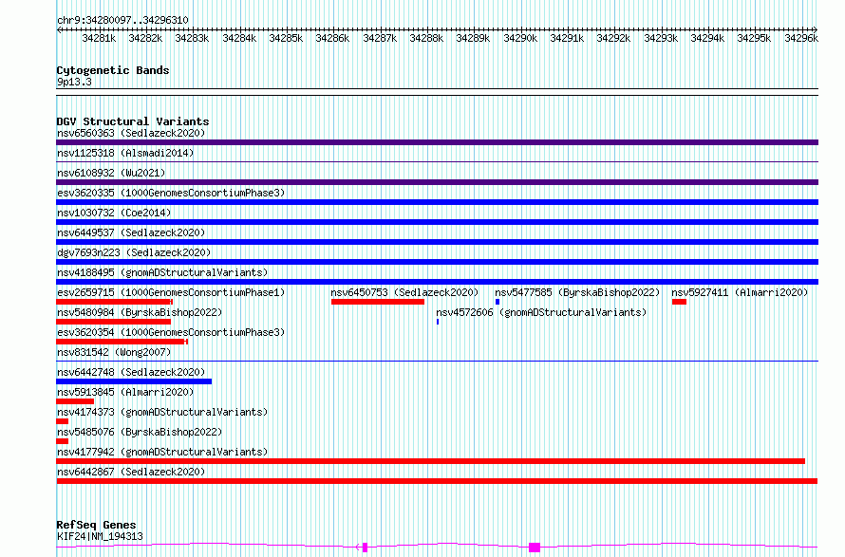Click the dgv7693n223 blue variant bar

(x=437, y=262)
